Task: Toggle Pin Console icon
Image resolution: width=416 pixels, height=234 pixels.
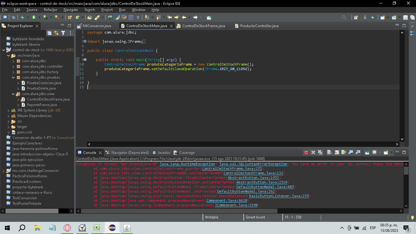Action: coord(367,152)
